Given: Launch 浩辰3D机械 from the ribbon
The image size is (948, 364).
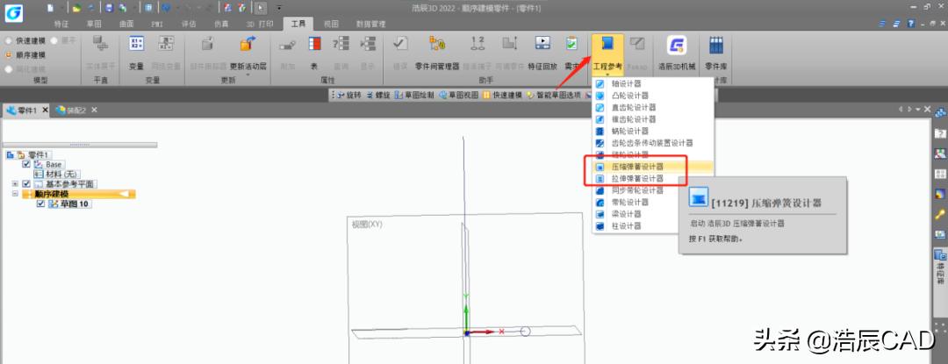Looking at the screenshot, I should pos(677,53).
